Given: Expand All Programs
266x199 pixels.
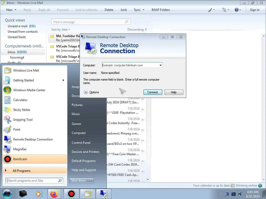Looking at the screenshot, I should click(x=35, y=170).
